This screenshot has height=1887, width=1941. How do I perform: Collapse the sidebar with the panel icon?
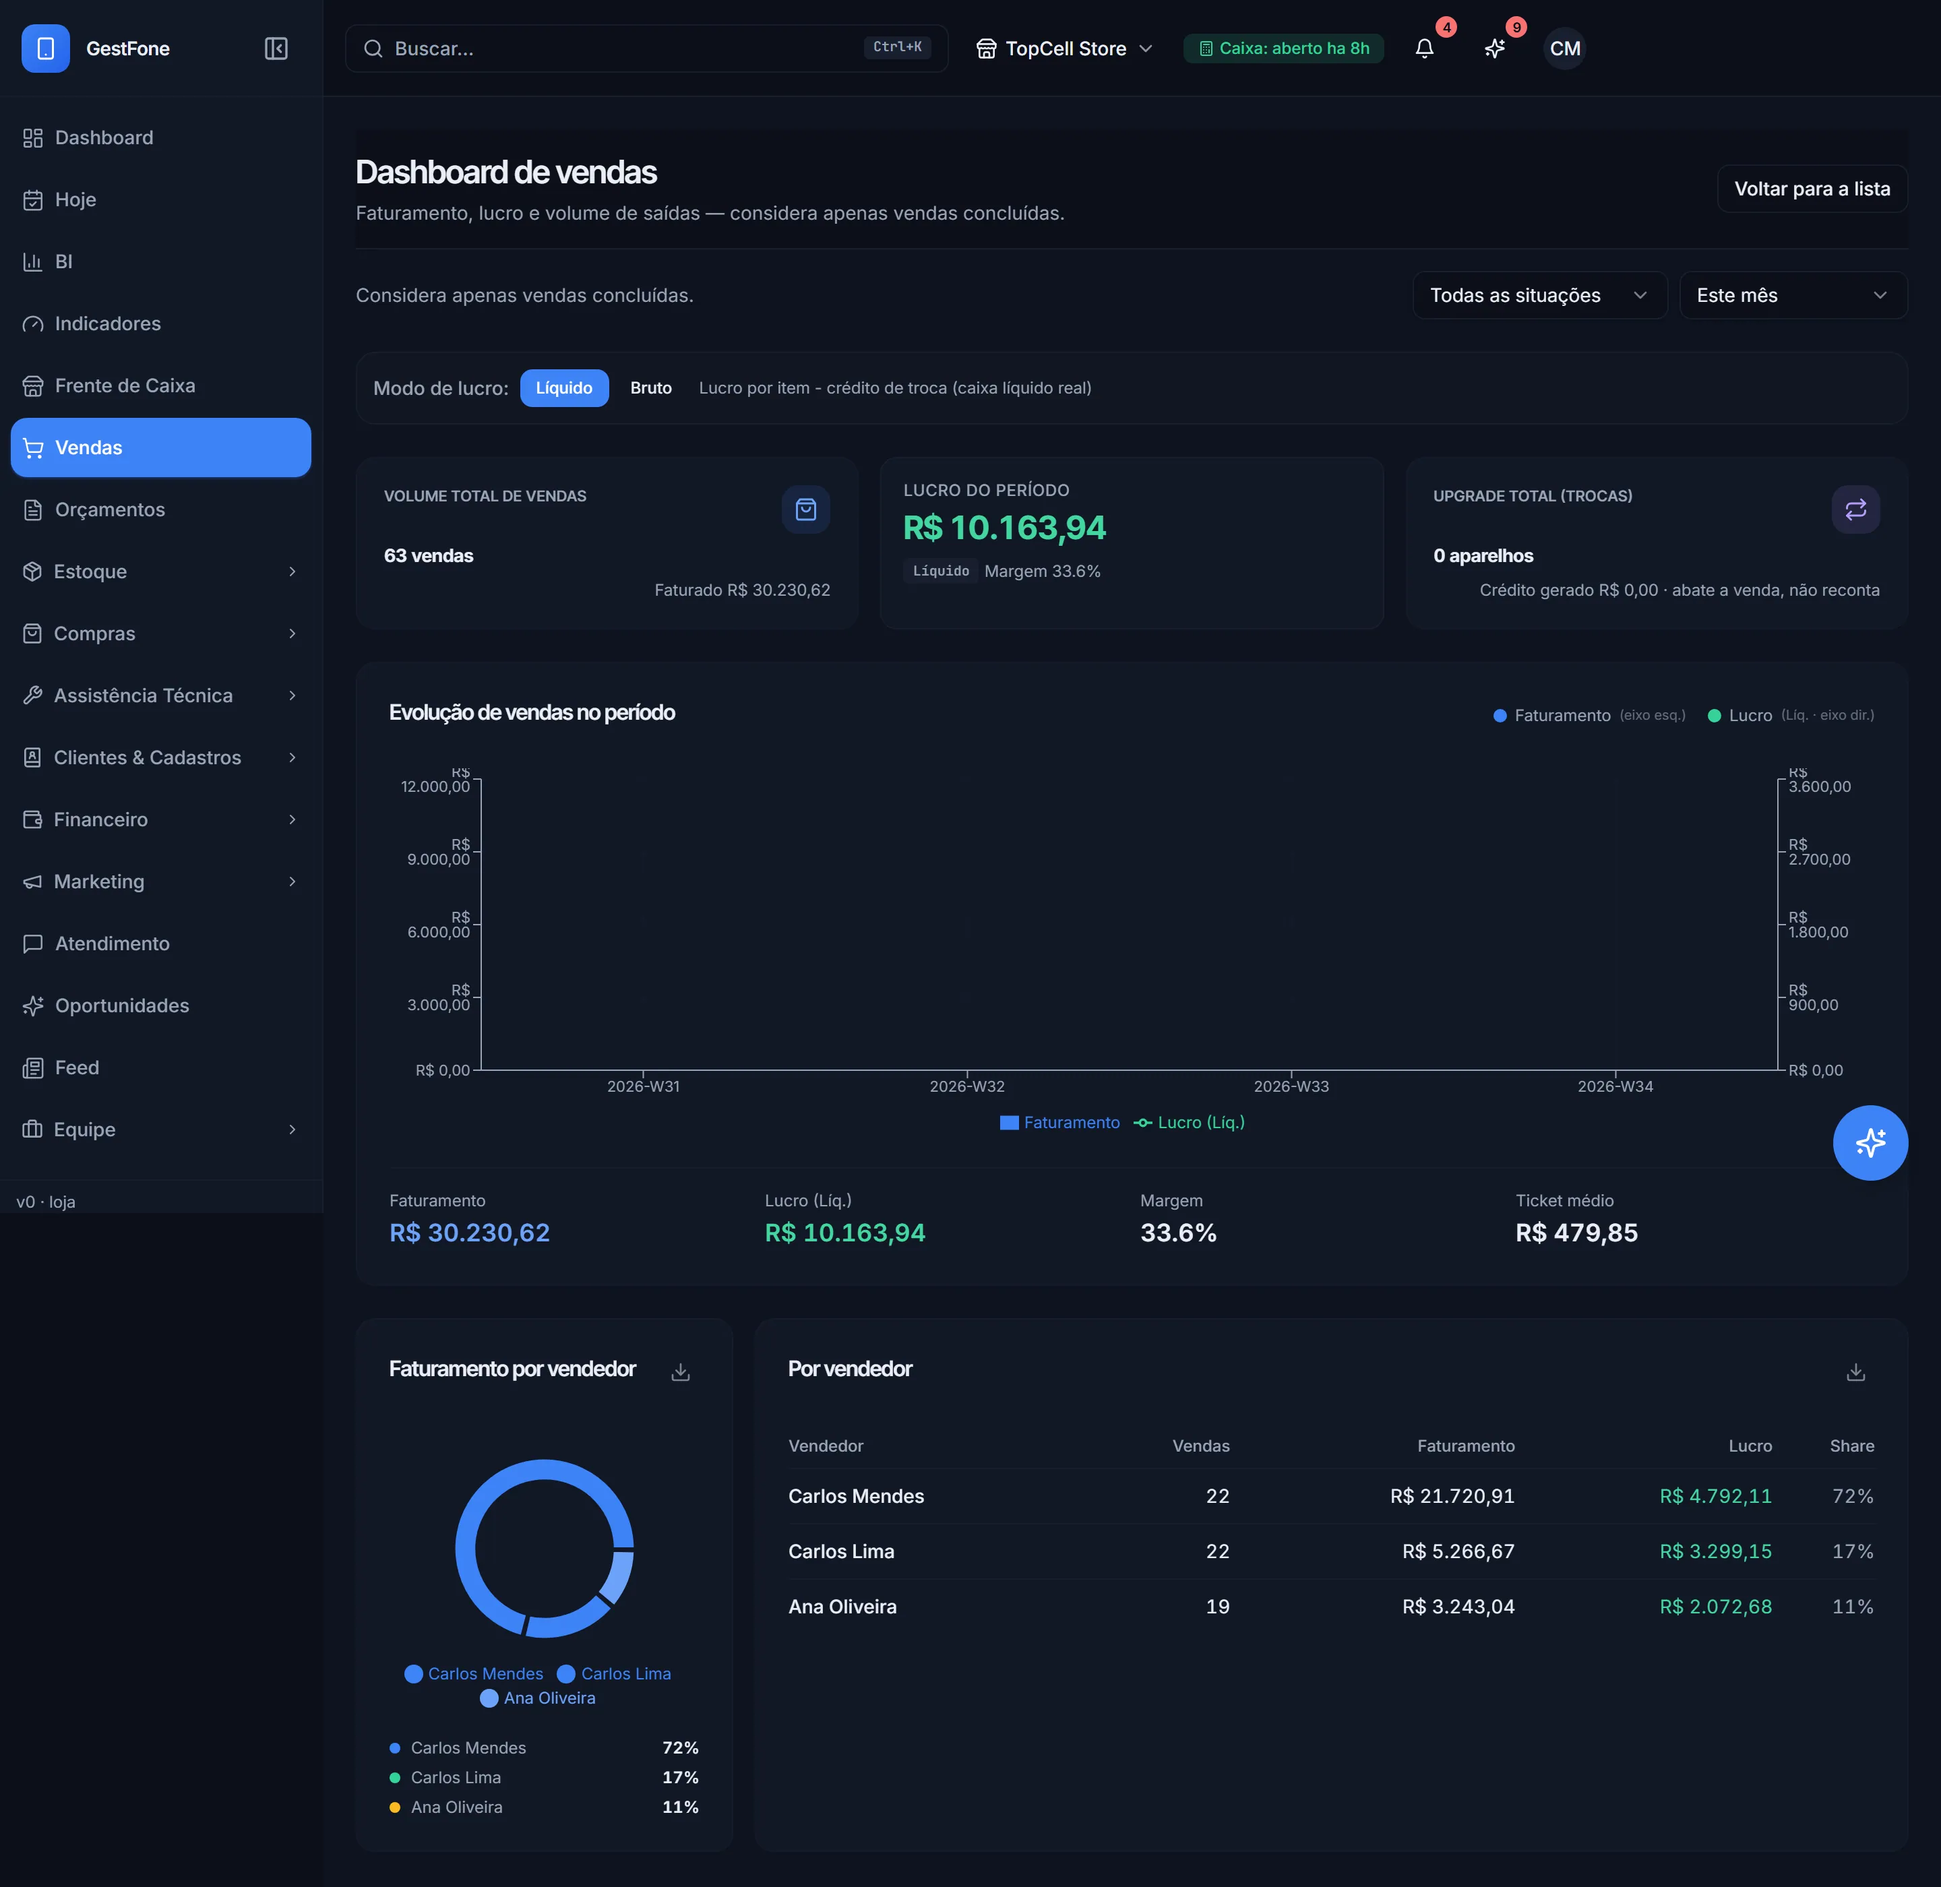pos(276,49)
